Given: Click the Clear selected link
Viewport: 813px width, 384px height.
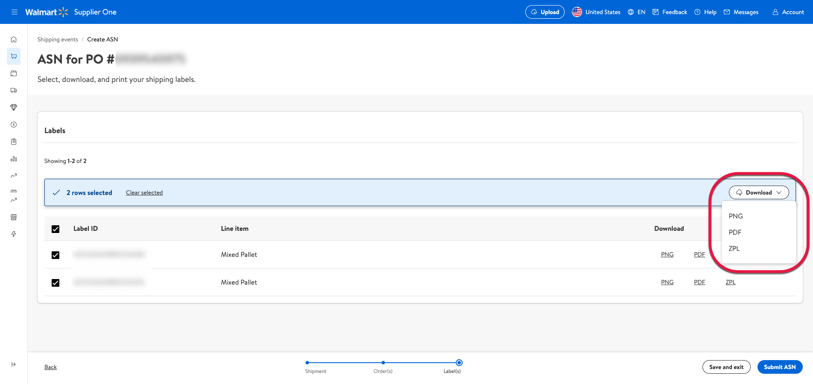Looking at the screenshot, I should click(x=144, y=192).
